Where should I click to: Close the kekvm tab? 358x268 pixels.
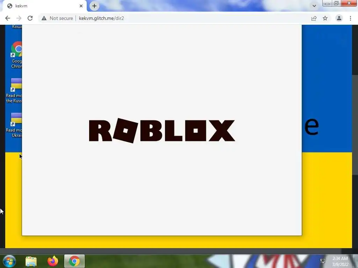81,6
